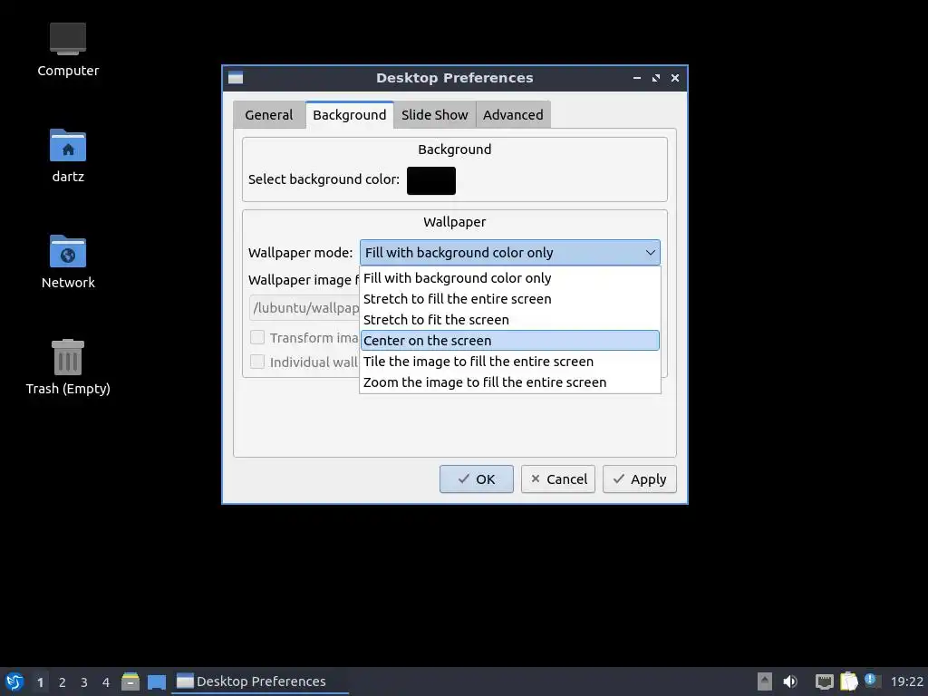Switch to virtual desktop 3

[83, 681]
